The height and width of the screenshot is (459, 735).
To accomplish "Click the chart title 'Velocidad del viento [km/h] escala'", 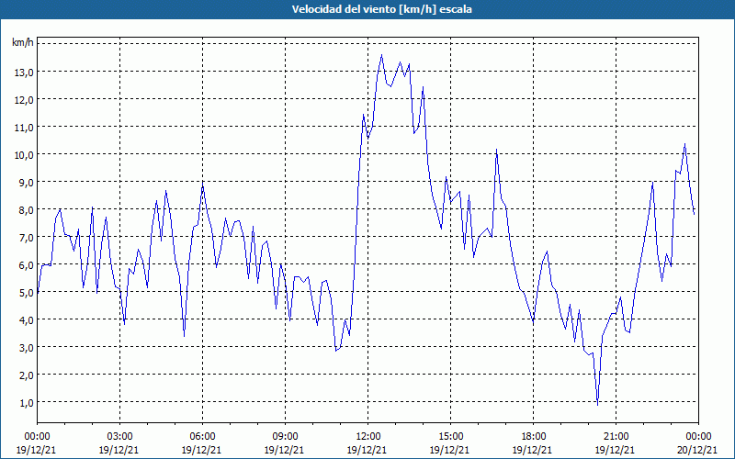I will click(x=381, y=9).
